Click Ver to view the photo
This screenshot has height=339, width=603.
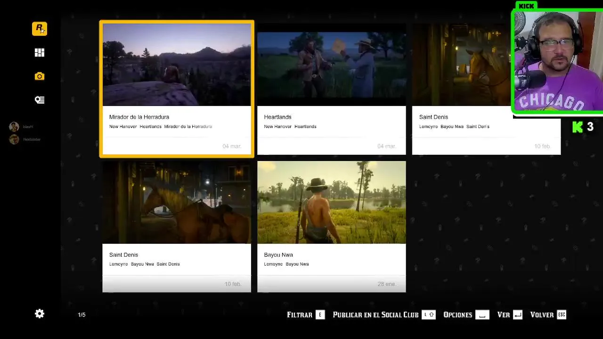(x=503, y=315)
